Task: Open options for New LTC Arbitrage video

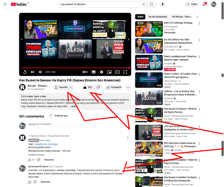Action: click(199, 23)
